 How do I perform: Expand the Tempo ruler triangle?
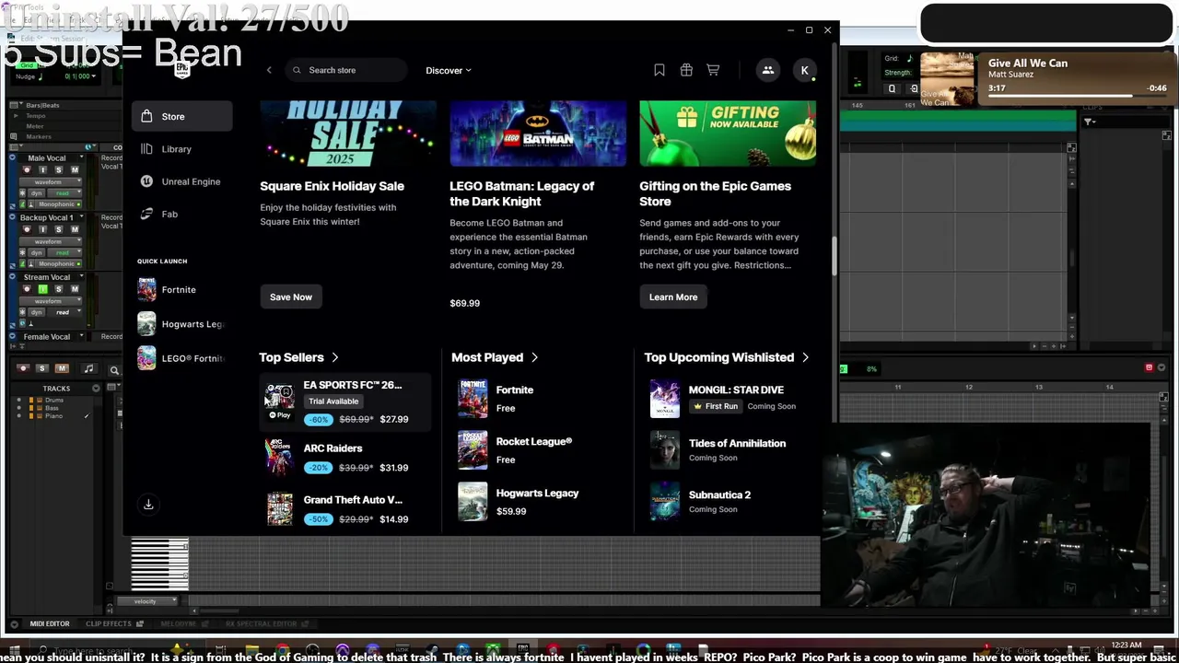[x=16, y=116]
